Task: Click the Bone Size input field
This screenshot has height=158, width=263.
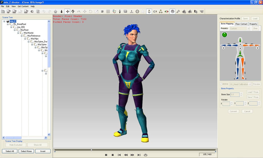Action: [235, 94]
